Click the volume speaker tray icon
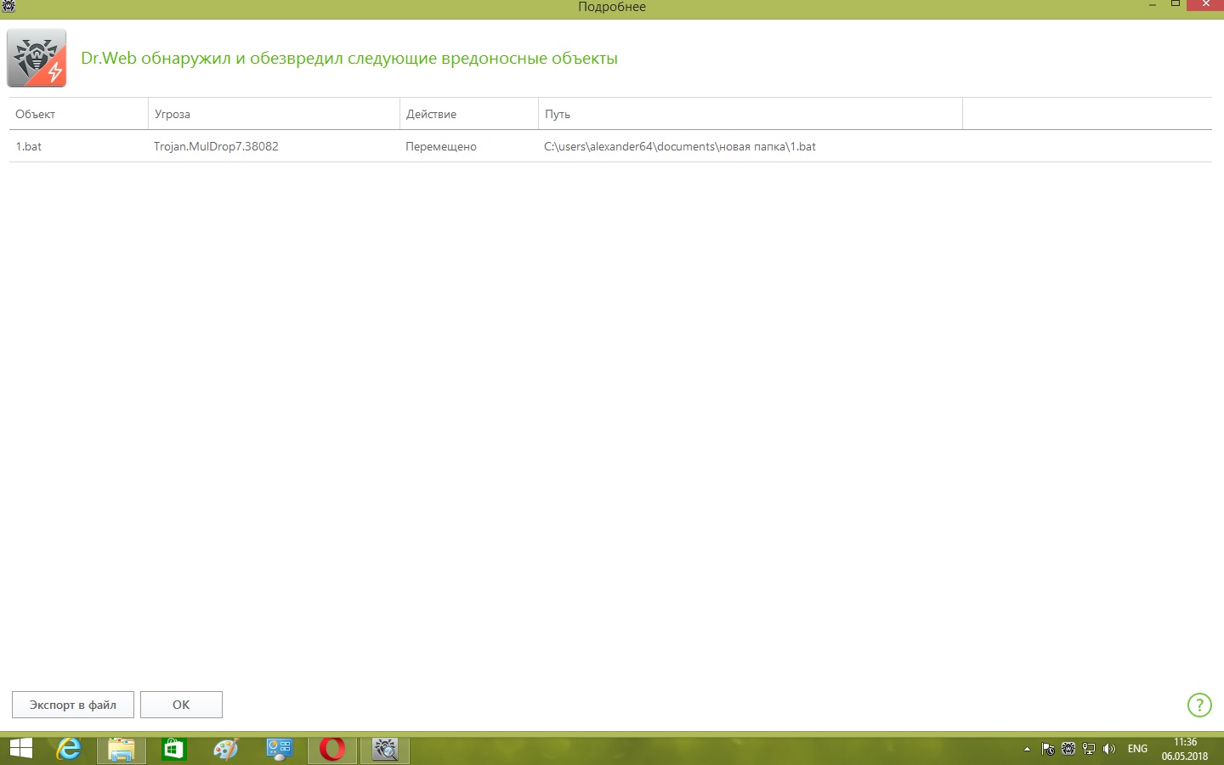The image size is (1224, 765). click(1108, 749)
